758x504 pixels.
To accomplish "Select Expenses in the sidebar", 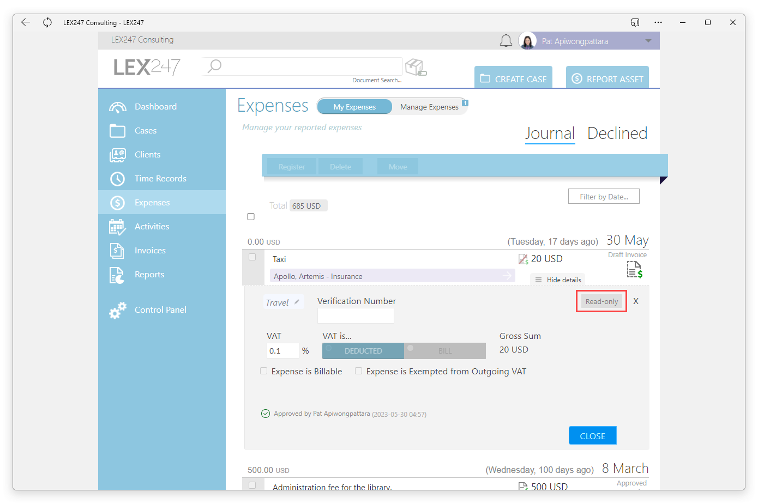I will [x=162, y=202].
